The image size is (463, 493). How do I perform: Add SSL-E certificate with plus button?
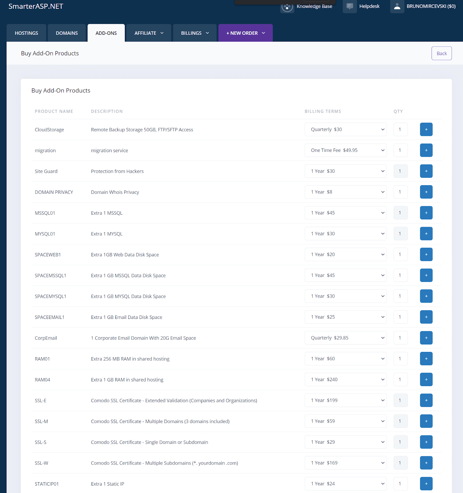click(426, 401)
